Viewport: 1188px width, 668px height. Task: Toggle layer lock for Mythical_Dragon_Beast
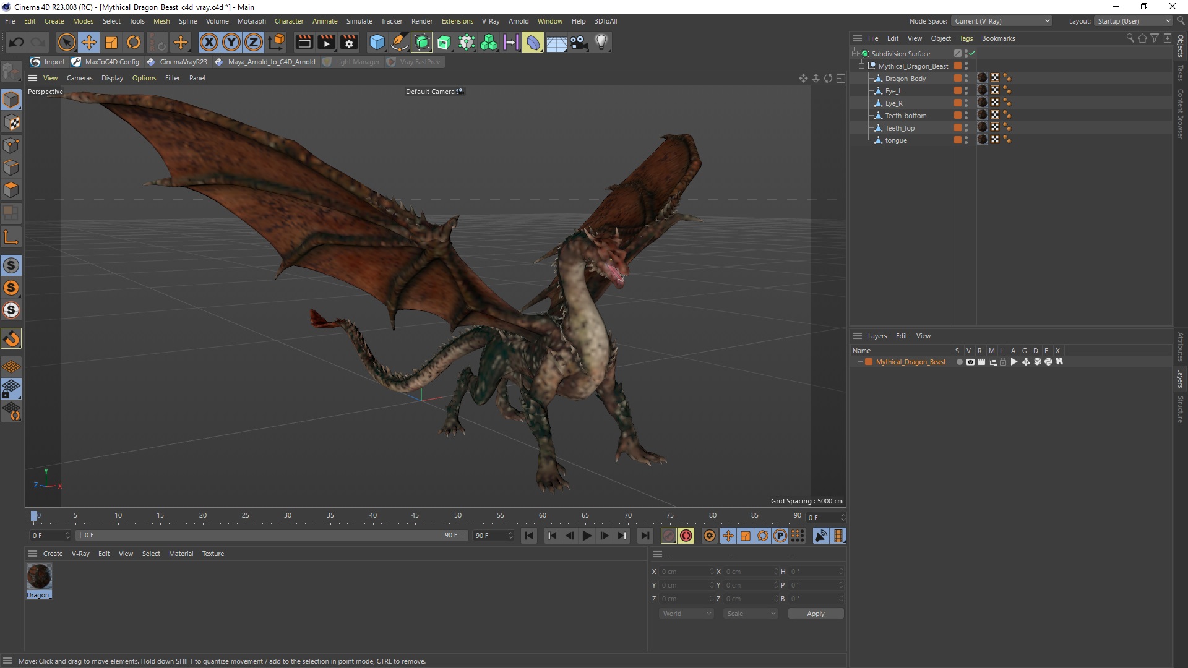[x=1003, y=362]
